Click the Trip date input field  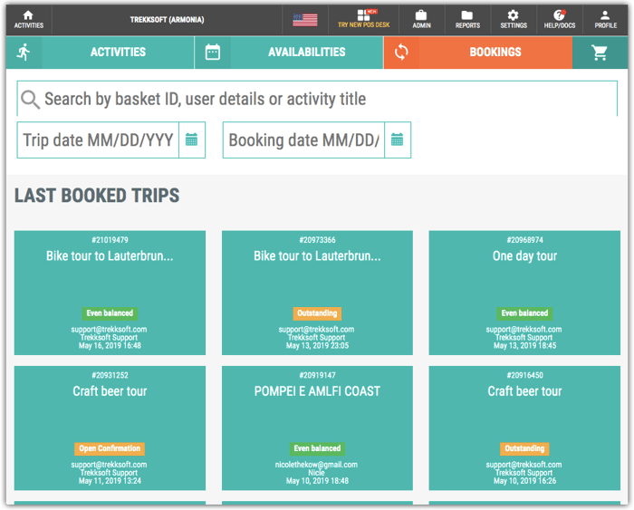[x=98, y=140]
